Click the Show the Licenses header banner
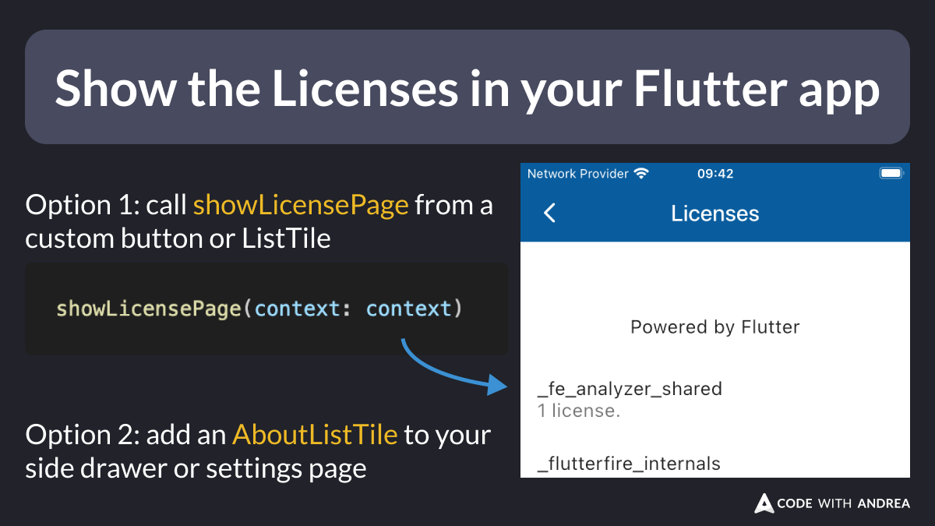This screenshot has height=526, width=935. [x=467, y=86]
